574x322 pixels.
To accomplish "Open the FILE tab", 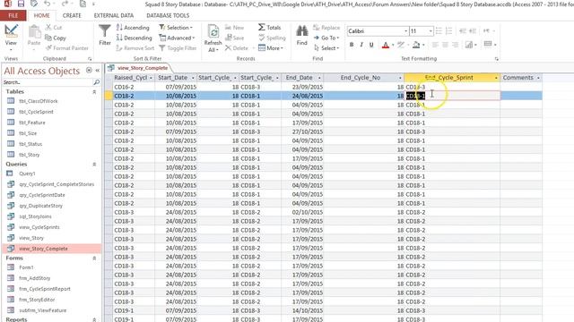I will pos(13,15).
